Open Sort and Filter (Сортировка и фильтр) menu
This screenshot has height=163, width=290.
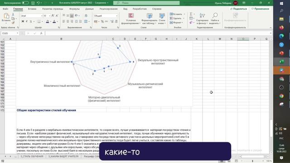click(x=202, y=19)
